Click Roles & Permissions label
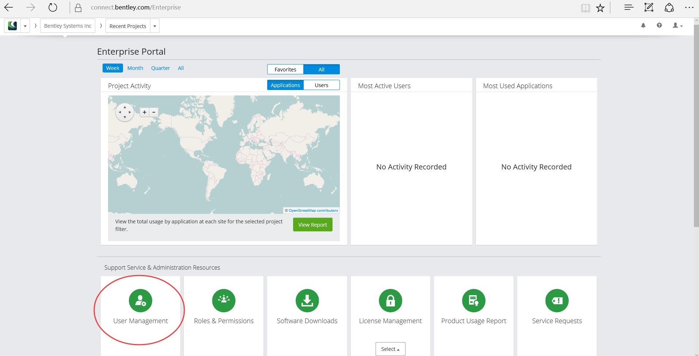Viewport: 699px width, 356px height. [224, 321]
